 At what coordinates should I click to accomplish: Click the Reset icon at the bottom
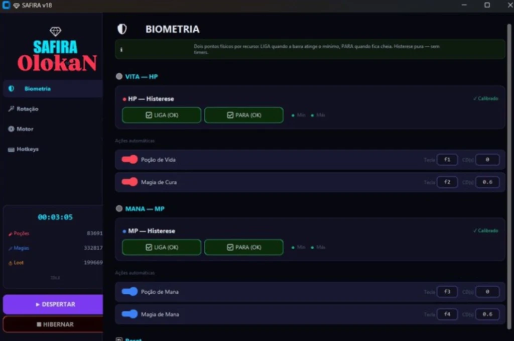click(119, 339)
